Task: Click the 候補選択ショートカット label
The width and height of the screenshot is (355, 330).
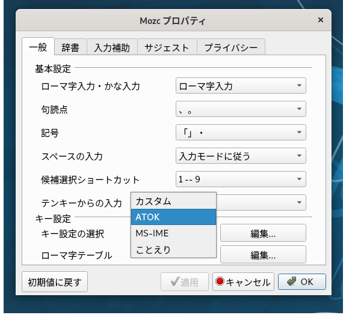Action: [90, 180]
